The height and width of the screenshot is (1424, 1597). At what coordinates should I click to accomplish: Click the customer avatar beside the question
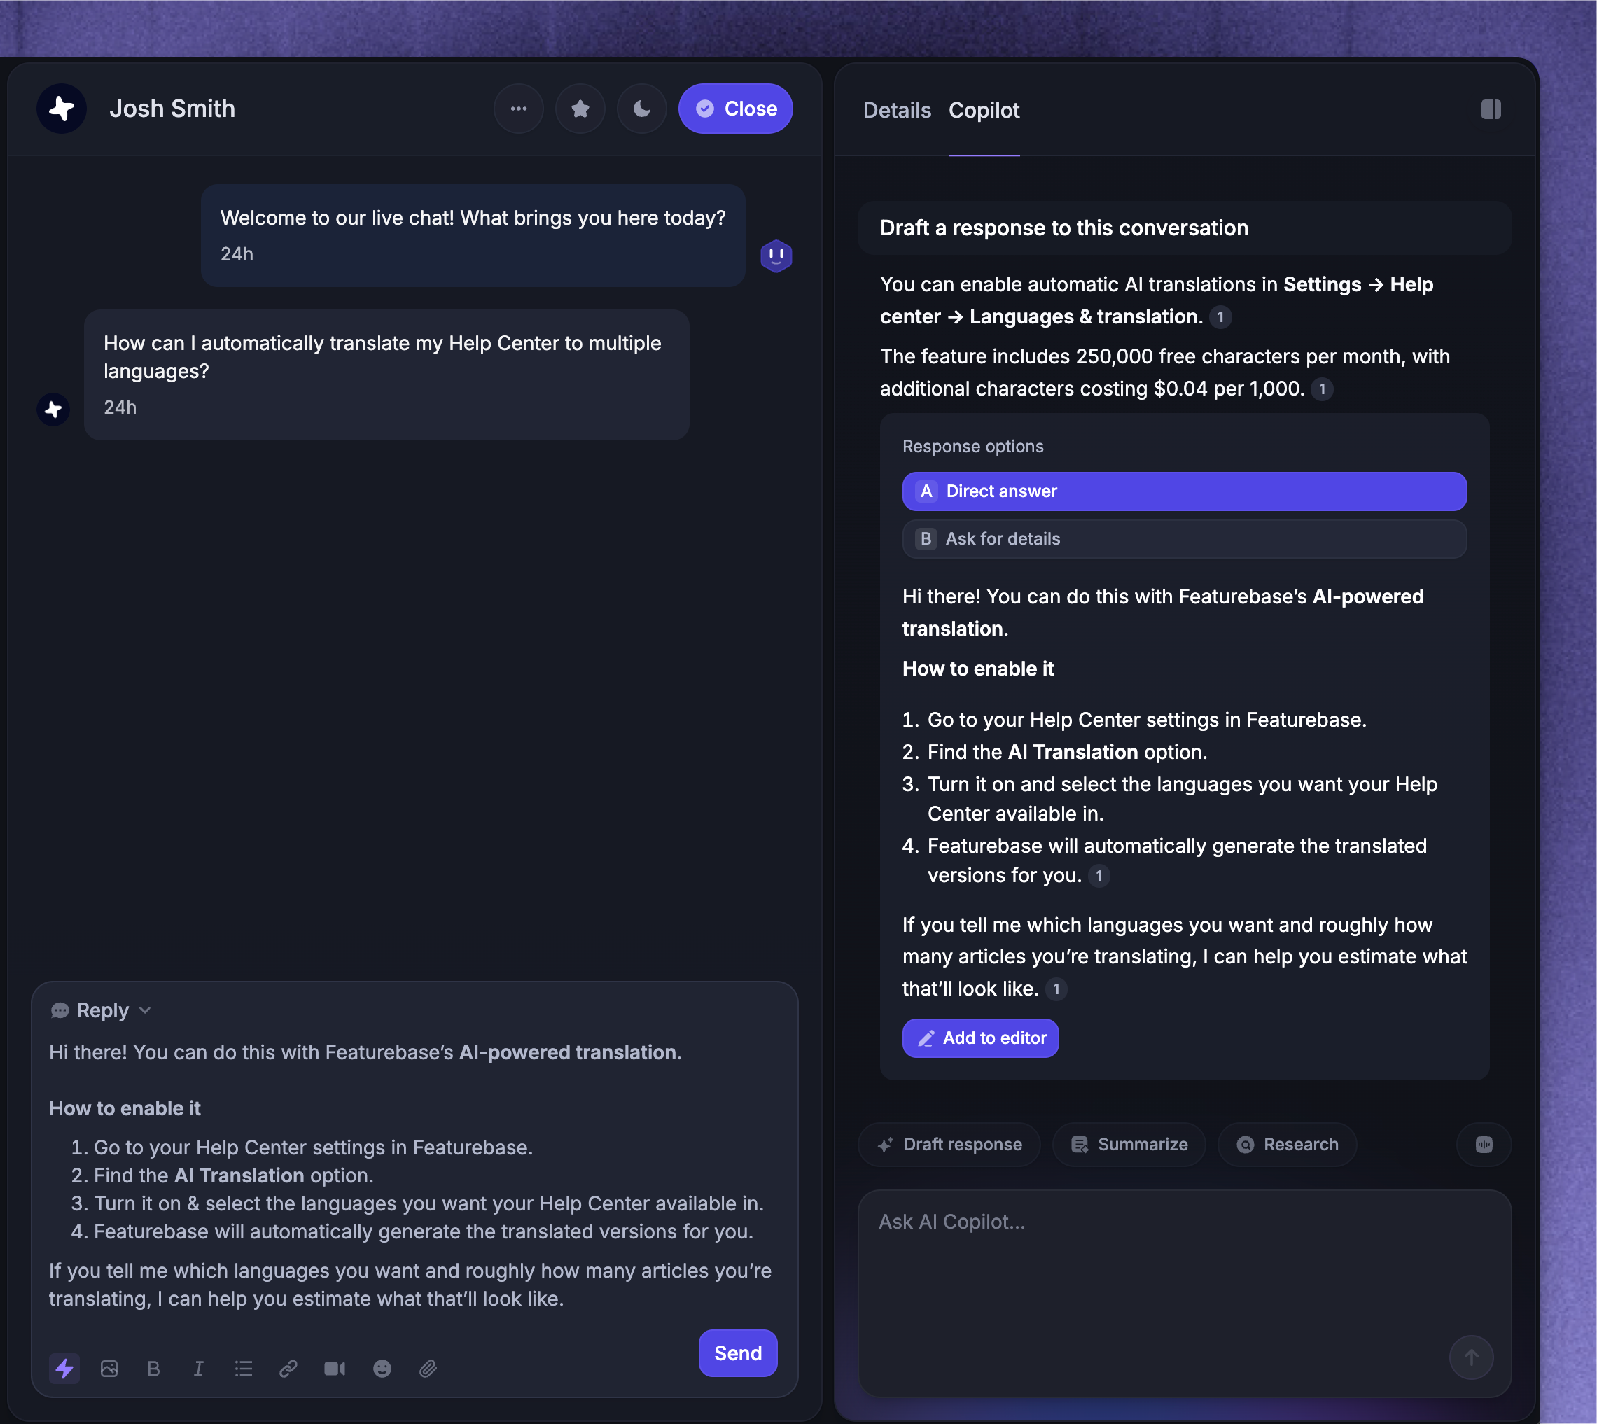pyautogui.click(x=53, y=409)
